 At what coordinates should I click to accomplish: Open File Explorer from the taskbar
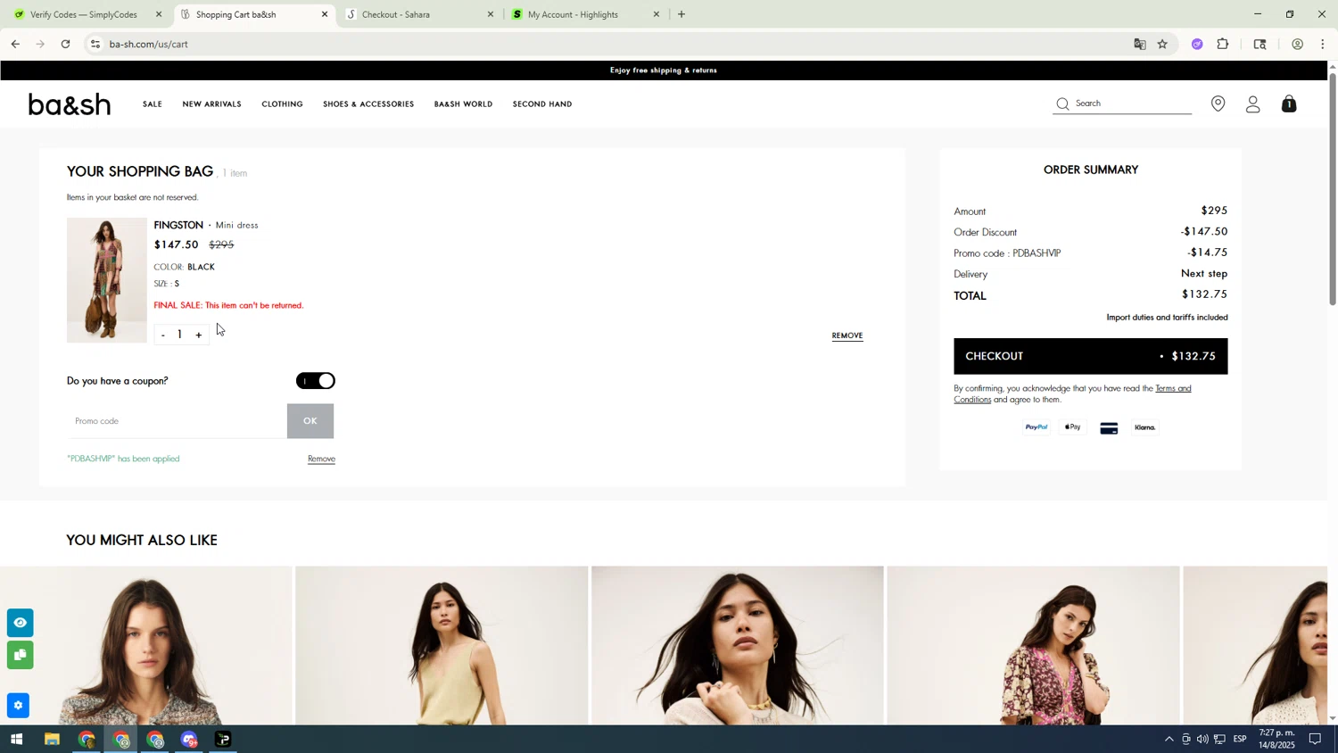(x=52, y=740)
